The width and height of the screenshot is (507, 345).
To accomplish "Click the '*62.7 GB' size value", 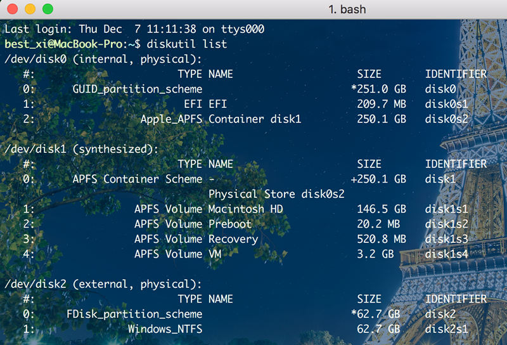I will pos(375,314).
